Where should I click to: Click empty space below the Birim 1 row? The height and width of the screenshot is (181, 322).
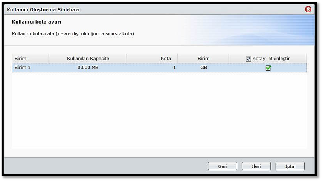pos(158,113)
